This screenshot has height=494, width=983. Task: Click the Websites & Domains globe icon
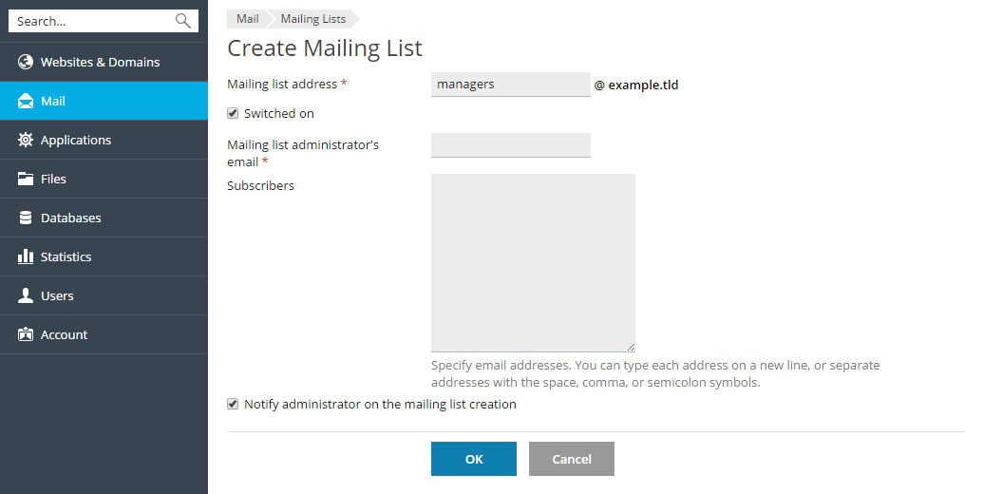[x=26, y=62]
